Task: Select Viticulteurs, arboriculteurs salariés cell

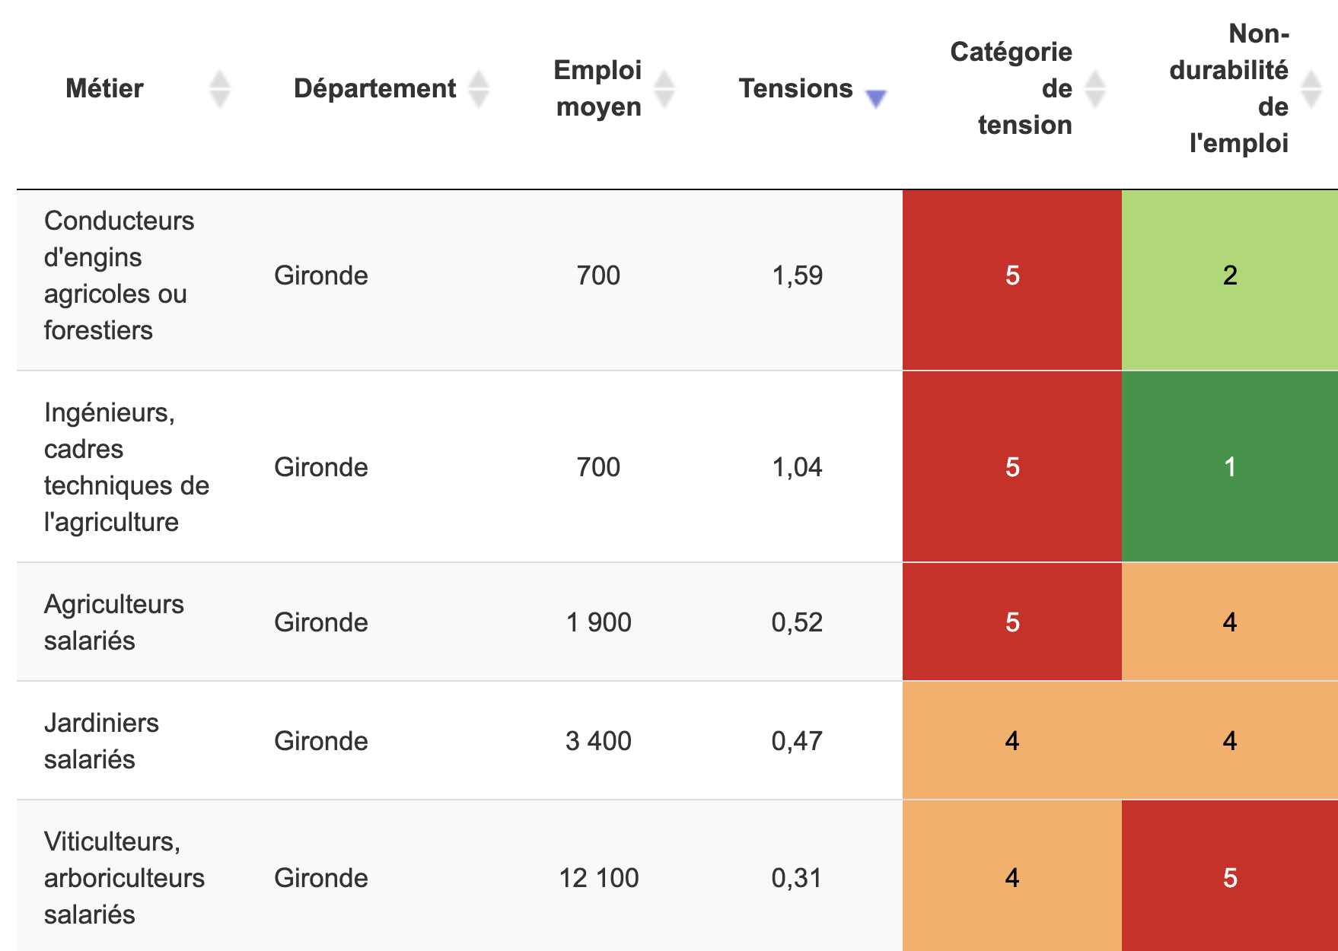Action: coord(124,878)
